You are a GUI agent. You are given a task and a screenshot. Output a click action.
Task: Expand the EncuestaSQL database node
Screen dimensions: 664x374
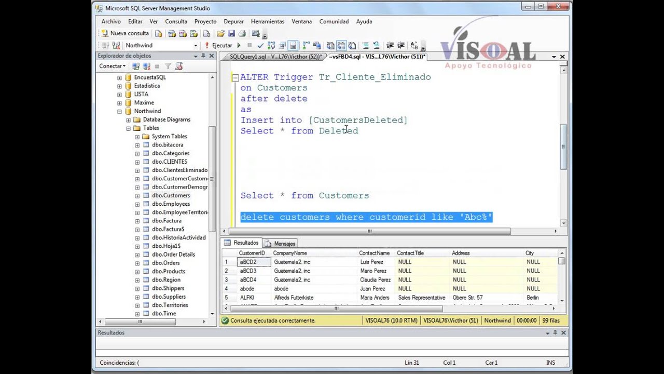point(119,77)
